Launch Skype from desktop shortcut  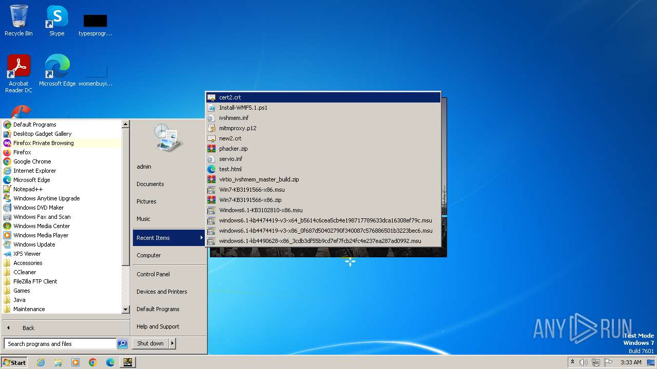click(x=56, y=20)
